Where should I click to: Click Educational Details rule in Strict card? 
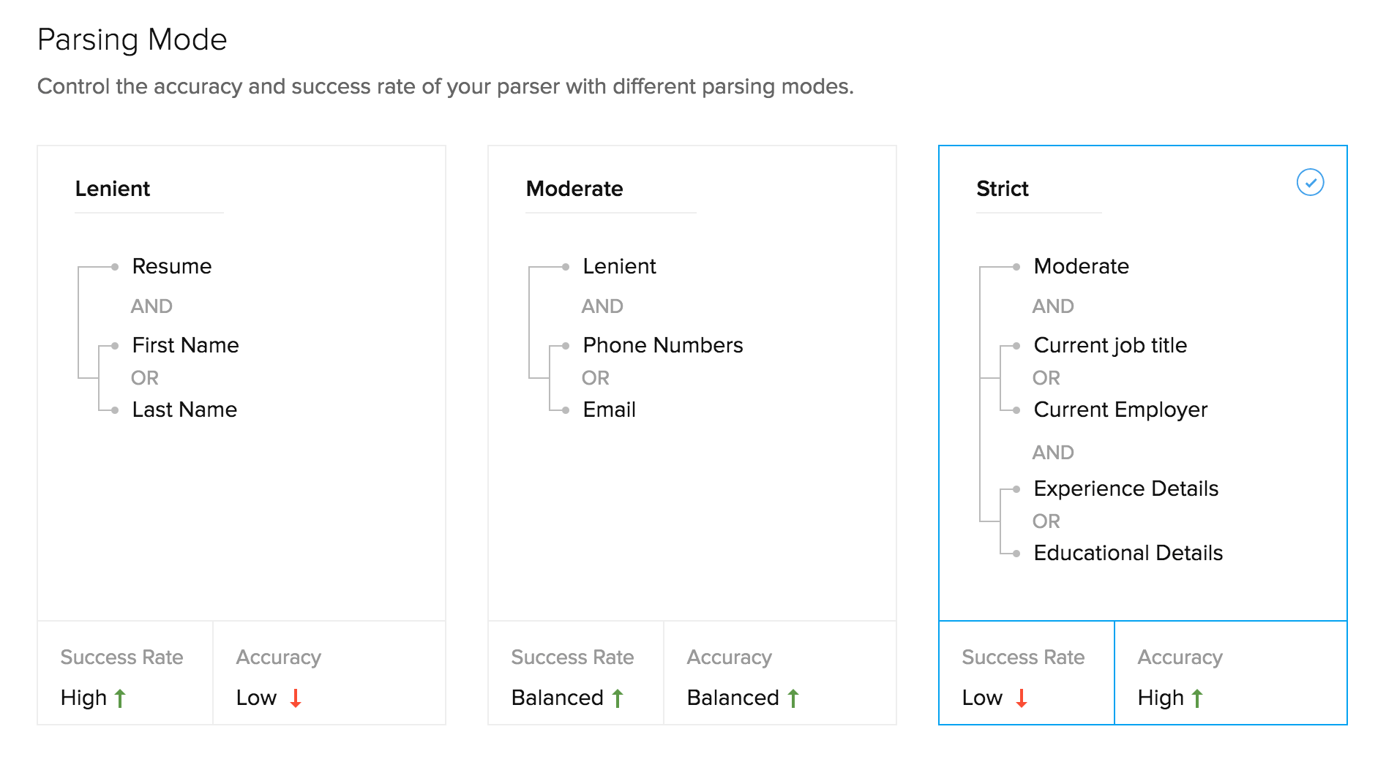[1128, 553]
